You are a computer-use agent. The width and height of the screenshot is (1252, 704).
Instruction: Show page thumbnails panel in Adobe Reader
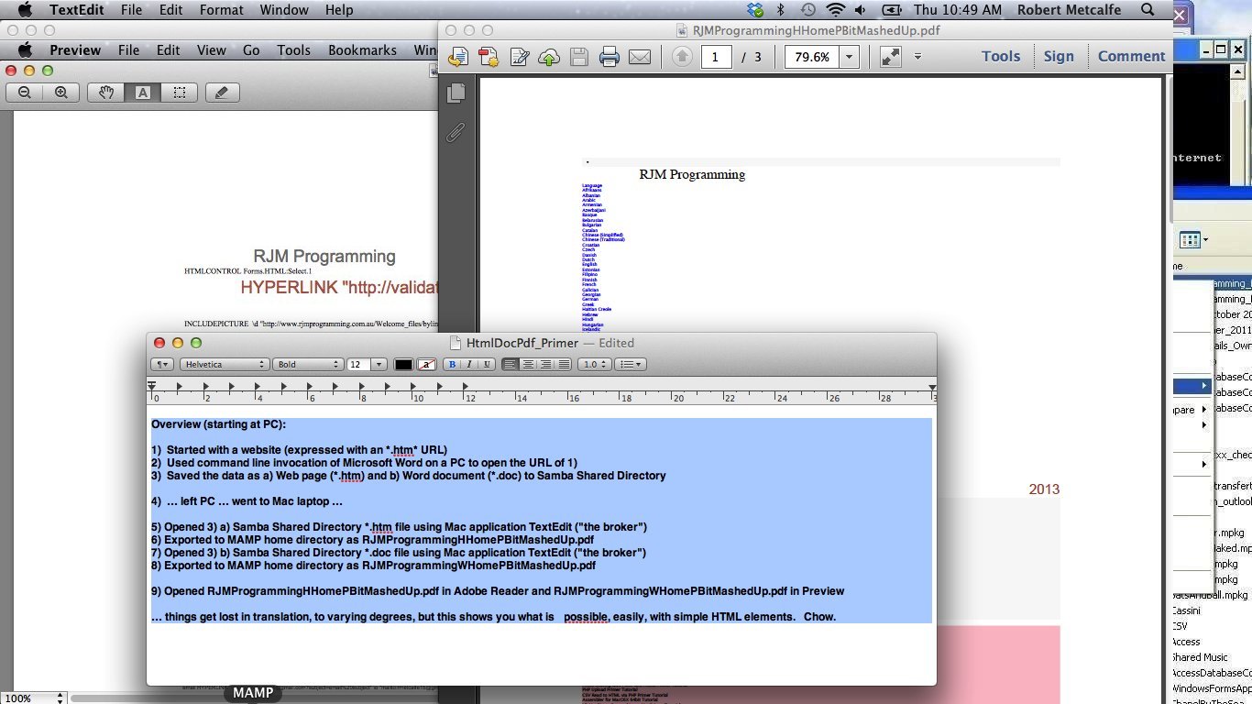(456, 93)
